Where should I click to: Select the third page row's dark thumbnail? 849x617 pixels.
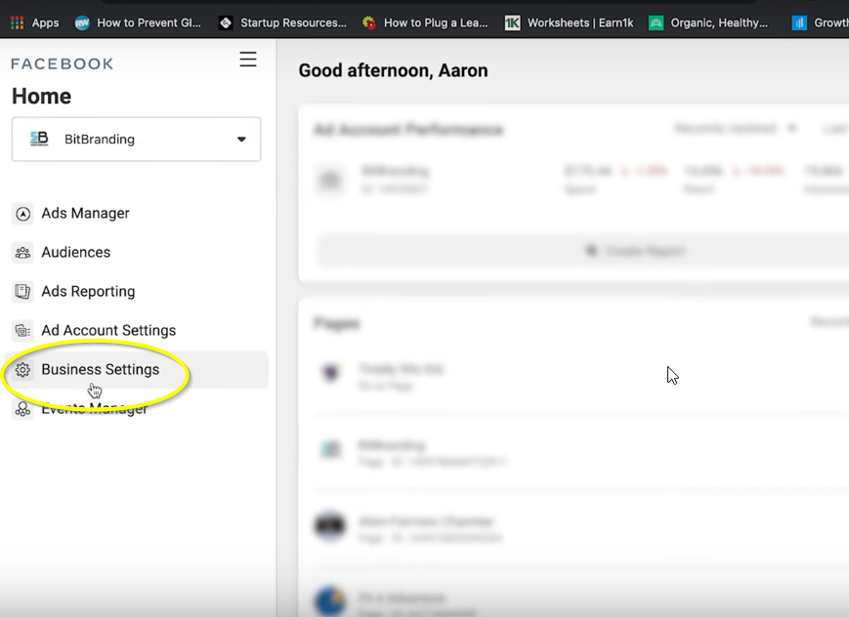point(331,524)
